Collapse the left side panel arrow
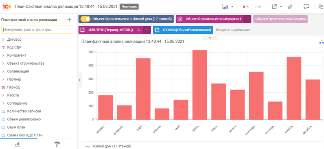Viewport: 324px width, 149px height. pos(80,80)
